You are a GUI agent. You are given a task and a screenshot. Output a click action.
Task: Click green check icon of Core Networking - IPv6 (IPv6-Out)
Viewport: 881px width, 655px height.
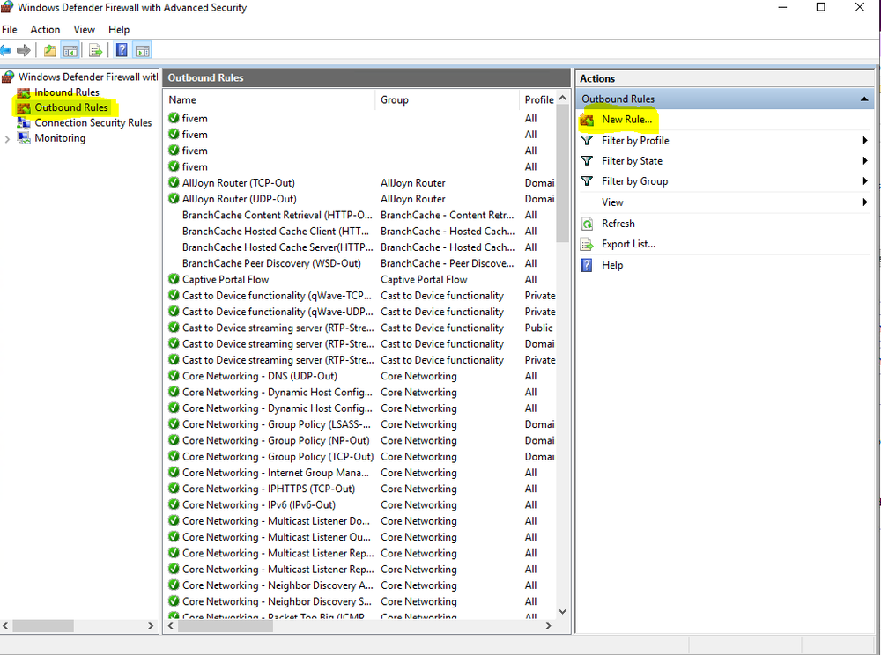click(x=174, y=504)
